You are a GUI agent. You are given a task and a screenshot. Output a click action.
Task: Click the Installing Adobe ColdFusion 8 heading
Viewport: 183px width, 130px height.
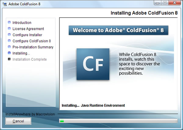pos(144,13)
